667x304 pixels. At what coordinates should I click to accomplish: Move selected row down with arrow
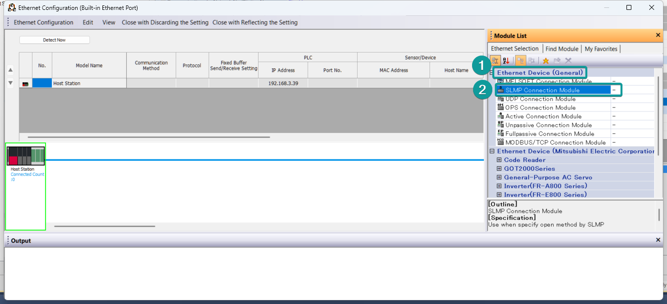point(10,83)
